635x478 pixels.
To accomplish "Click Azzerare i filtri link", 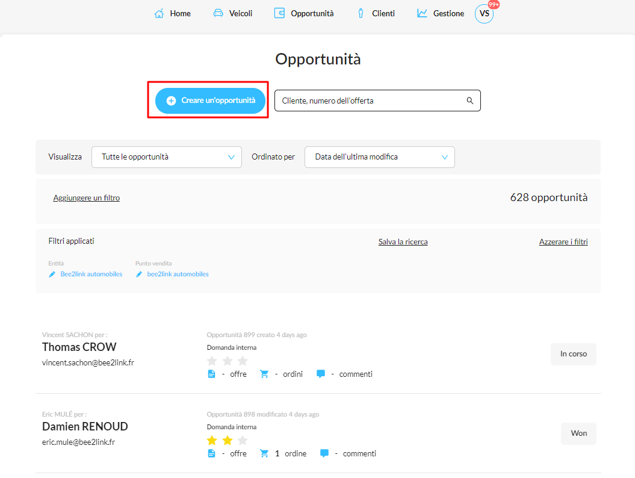I will (563, 242).
